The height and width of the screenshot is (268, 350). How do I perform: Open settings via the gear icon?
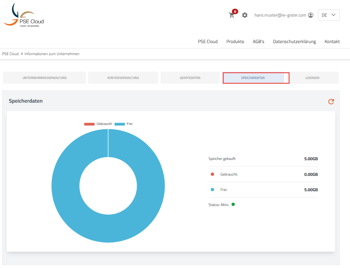pyautogui.click(x=245, y=15)
